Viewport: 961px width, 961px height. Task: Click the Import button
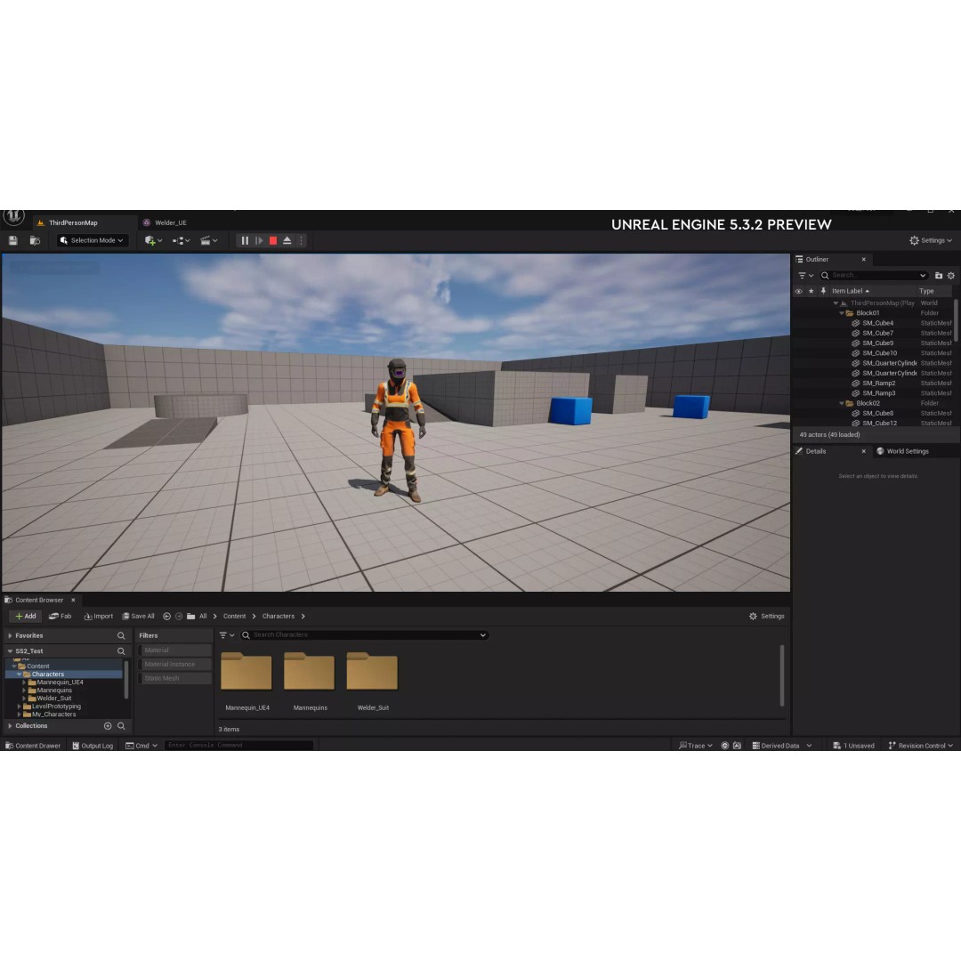coord(98,617)
